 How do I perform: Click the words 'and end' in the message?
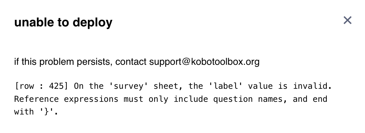[x=310, y=99]
